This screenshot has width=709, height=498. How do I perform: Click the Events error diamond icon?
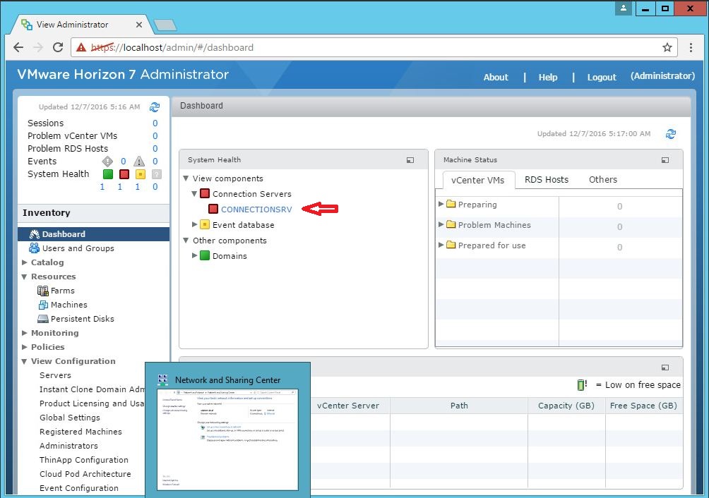pyautogui.click(x=107, y=162)
